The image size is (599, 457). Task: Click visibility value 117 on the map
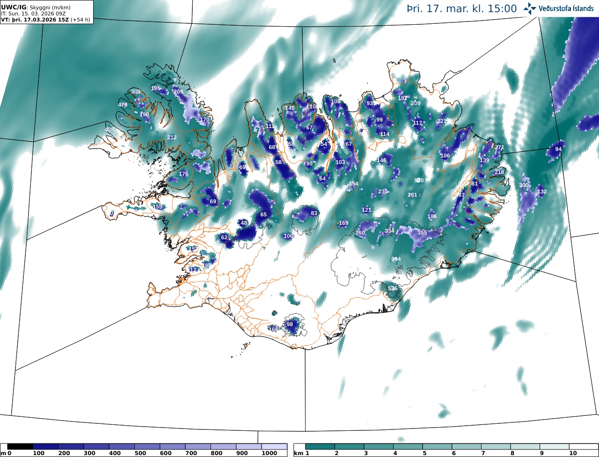coord(418,123)
